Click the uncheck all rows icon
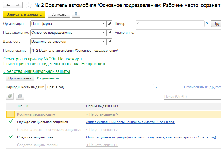Screen dimensions: 221x149 point(20,97)
